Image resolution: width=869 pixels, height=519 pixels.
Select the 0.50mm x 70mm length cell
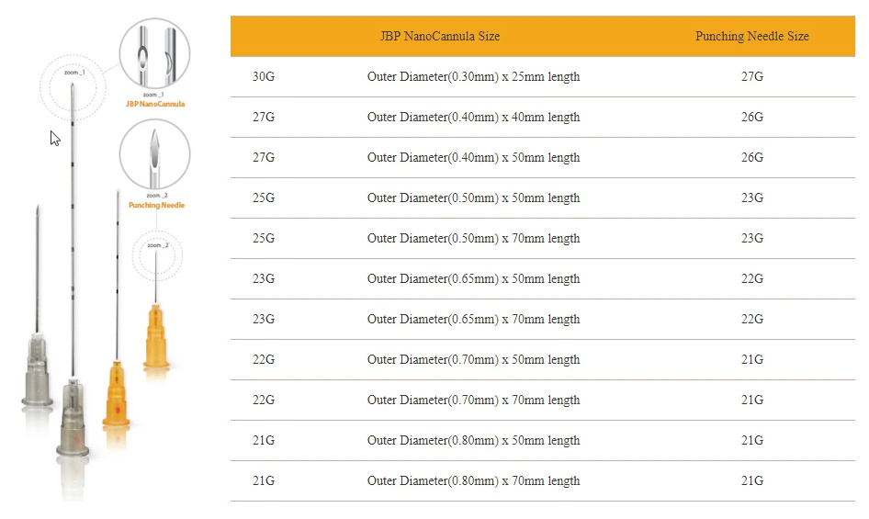coord(473,239)
